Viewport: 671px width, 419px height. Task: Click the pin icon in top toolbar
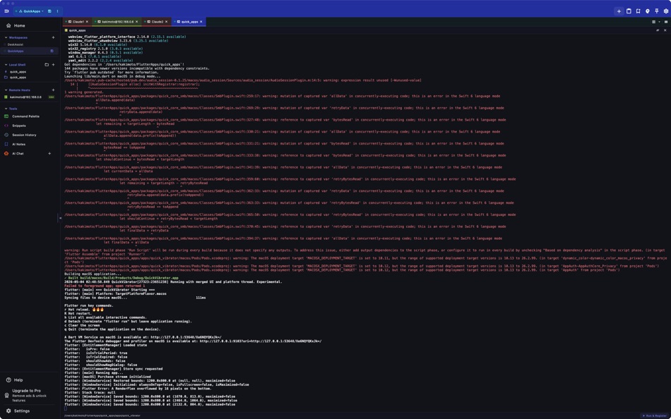(656, 11)
